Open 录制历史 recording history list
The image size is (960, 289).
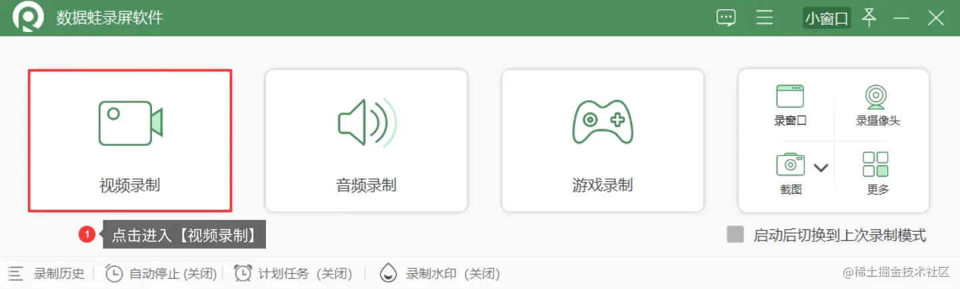[x=47, y=273]
